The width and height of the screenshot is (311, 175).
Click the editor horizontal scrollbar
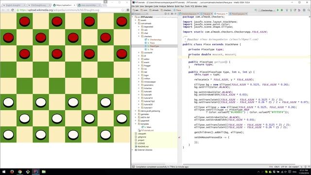click(x=239, y=164)
